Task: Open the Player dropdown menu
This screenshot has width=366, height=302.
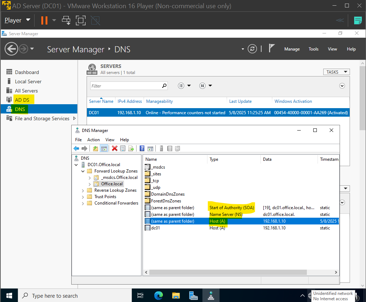Action: click(x=17, y=20)
